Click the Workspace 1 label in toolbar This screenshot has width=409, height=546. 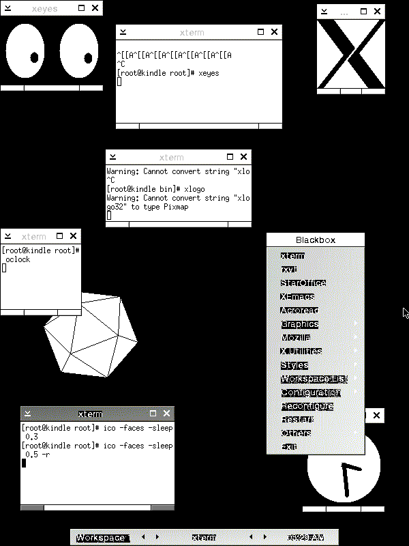pos(104,538)
